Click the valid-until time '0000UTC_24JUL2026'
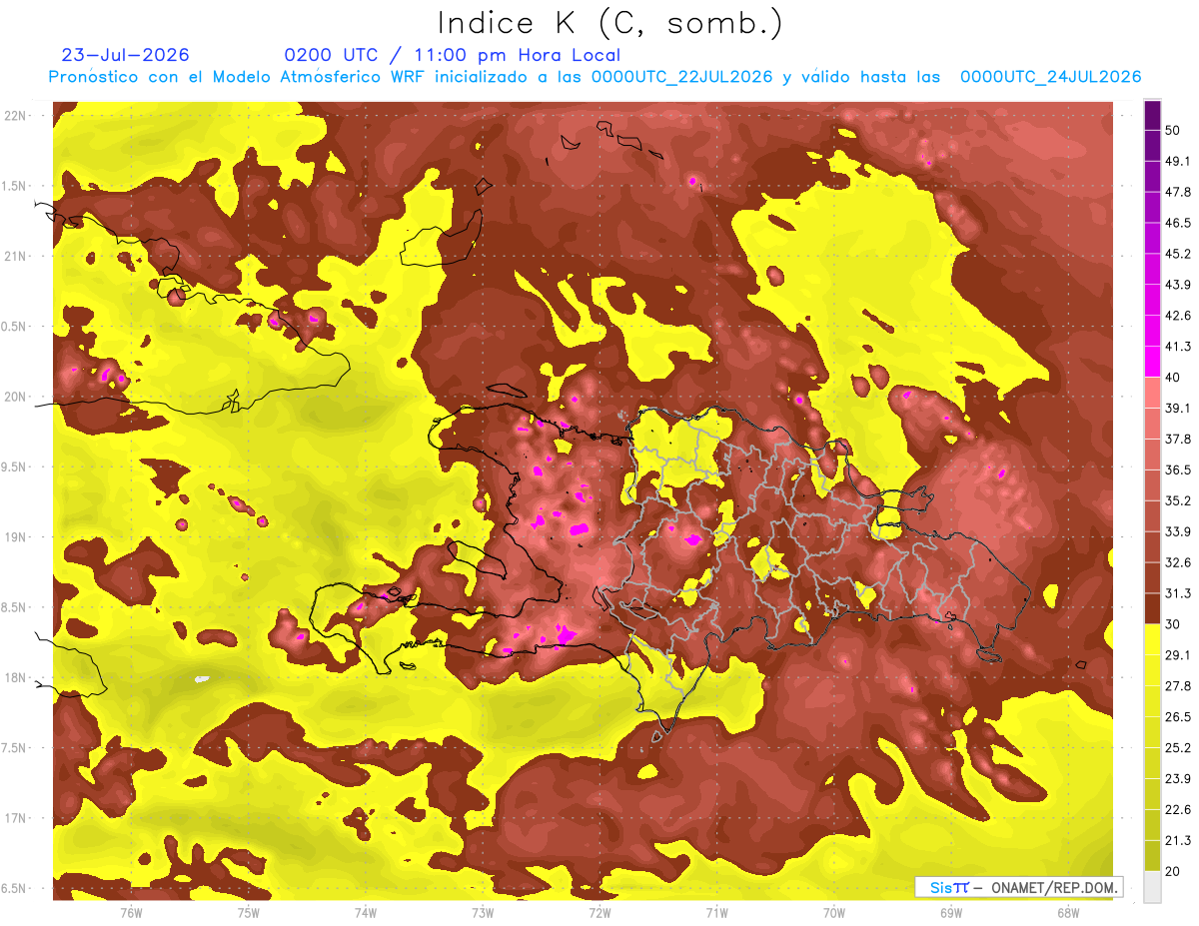The width and height of the screenshot is (1199, 926). (x=1050, y=77)
